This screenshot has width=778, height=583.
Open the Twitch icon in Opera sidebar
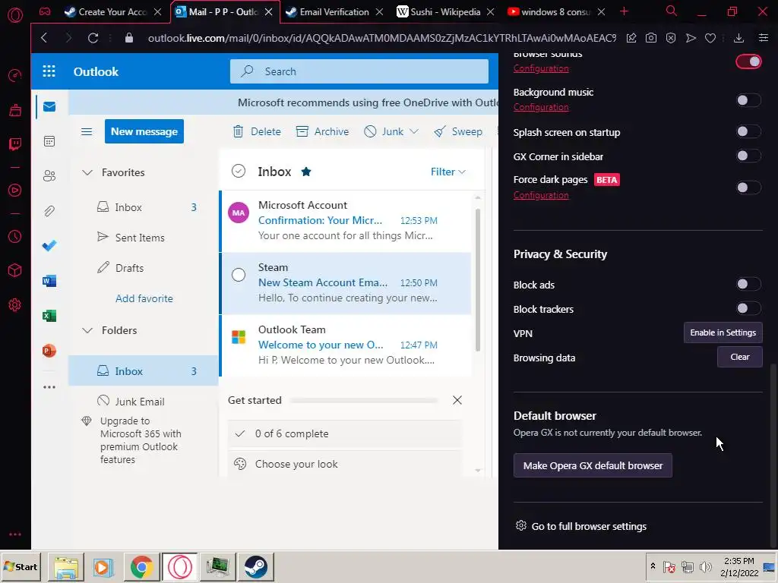point(15,143)
